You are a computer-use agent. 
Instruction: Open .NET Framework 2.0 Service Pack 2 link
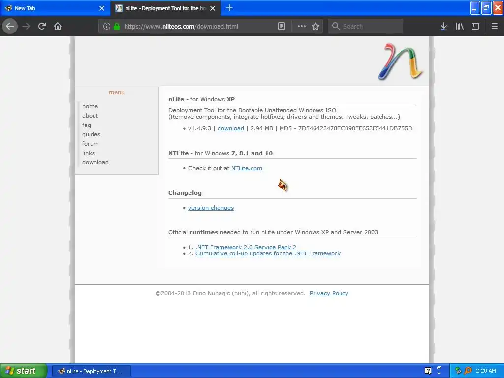click(246, 247)
